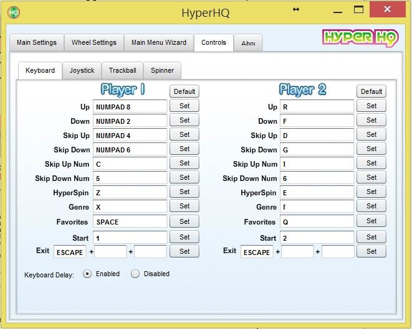The image size is (412, 329).
Task: Set the Player 1 Down key
Action: [184, 120]
